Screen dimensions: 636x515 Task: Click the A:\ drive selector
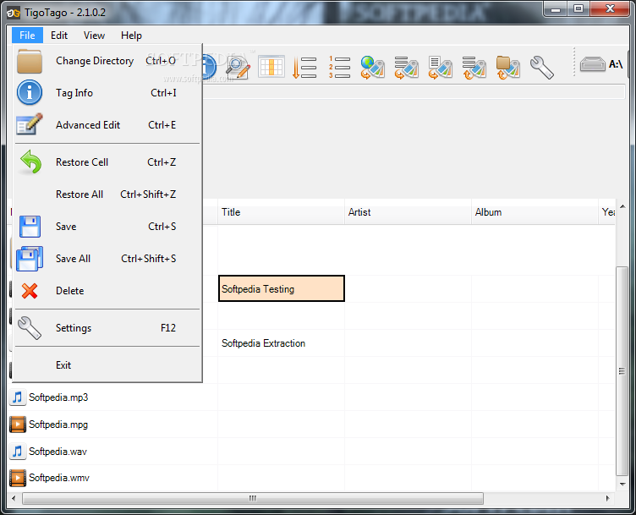(601, 64)
